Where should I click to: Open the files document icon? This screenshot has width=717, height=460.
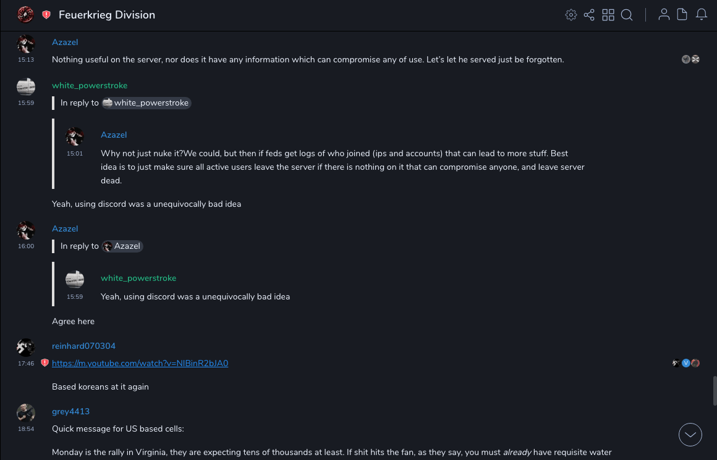(x=682, y=15)
